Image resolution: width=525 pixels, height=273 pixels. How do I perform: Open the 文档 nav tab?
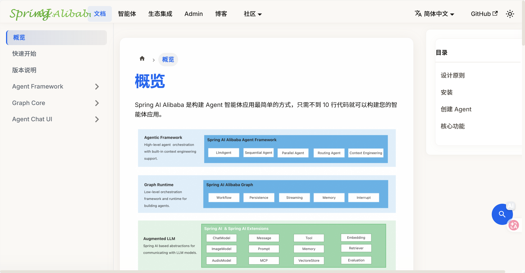click(x=100, y=14)
